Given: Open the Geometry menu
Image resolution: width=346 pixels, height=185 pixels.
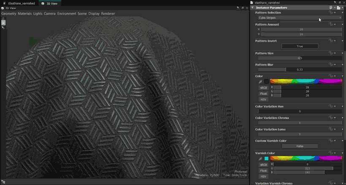Looking at the screenshot, I should coord(9,13).
